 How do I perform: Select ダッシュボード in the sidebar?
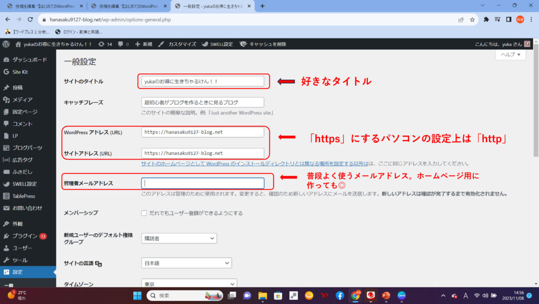pos(29,60)
